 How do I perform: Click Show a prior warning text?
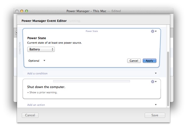43,92
